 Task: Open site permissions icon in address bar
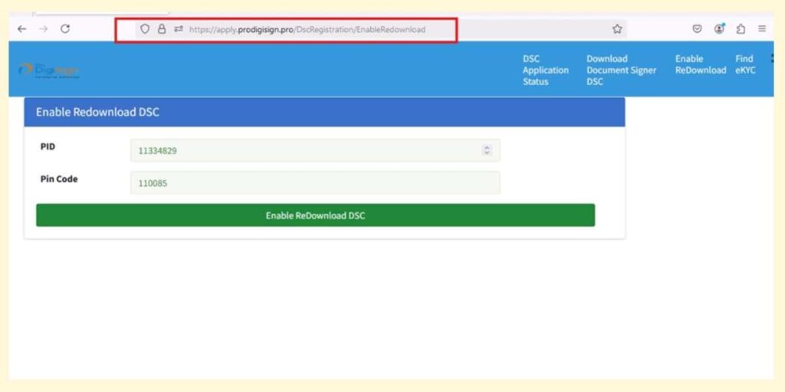pyautogui.click(x=178, y=29)
